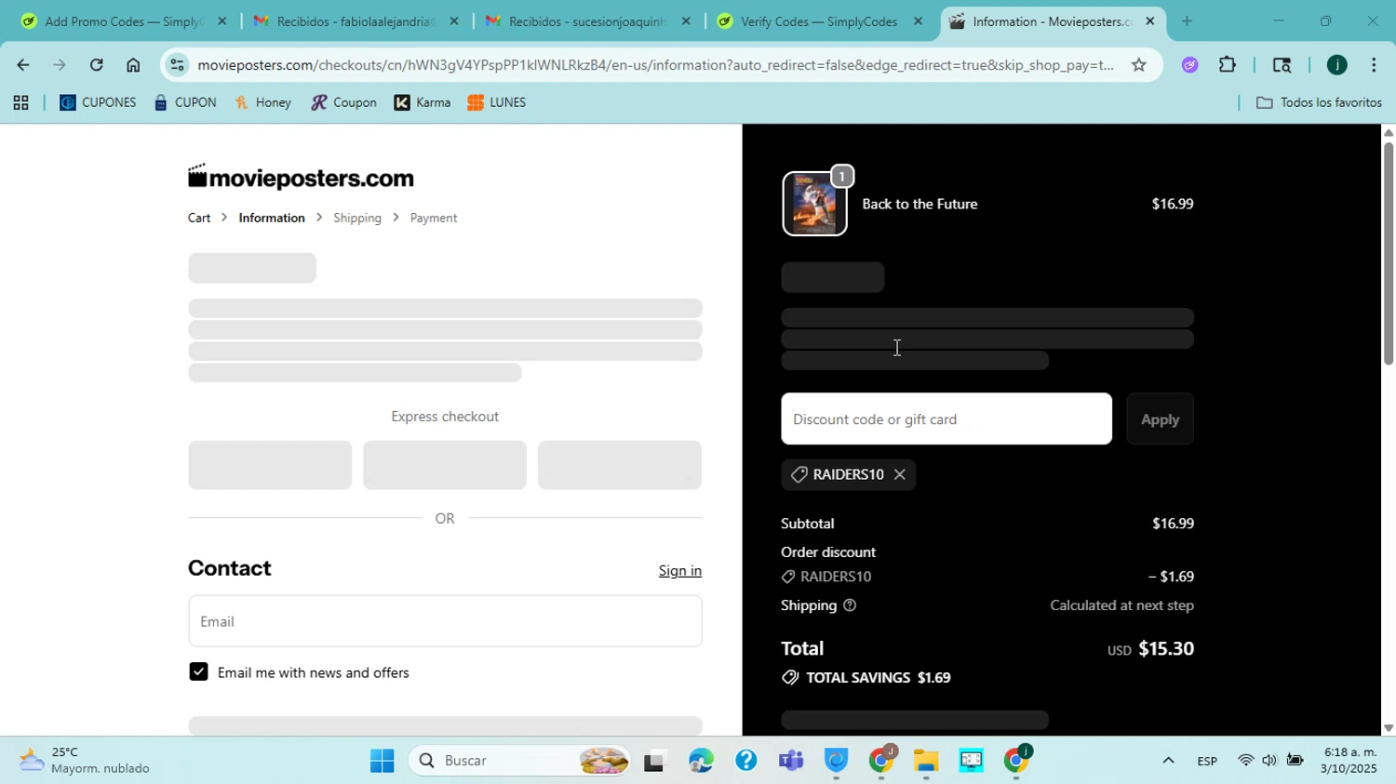Open the browser home page
The height and width of the screenshot is (784, 1396).
tap(133, 65)
